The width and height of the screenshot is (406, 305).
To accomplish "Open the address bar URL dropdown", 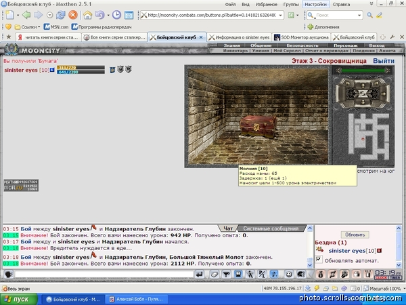I will [x=280, y=16].
